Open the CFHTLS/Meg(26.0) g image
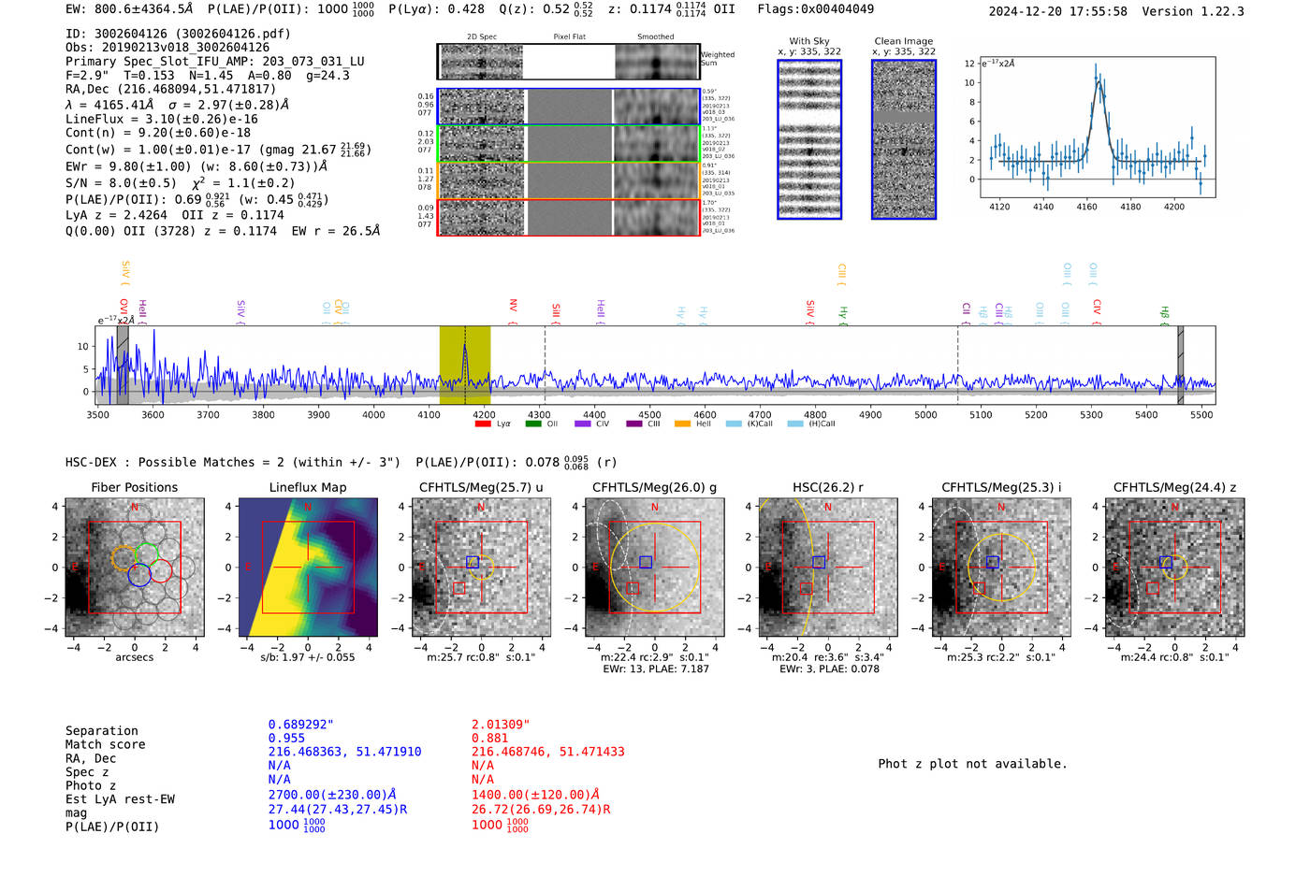 (x=655, y=568)
